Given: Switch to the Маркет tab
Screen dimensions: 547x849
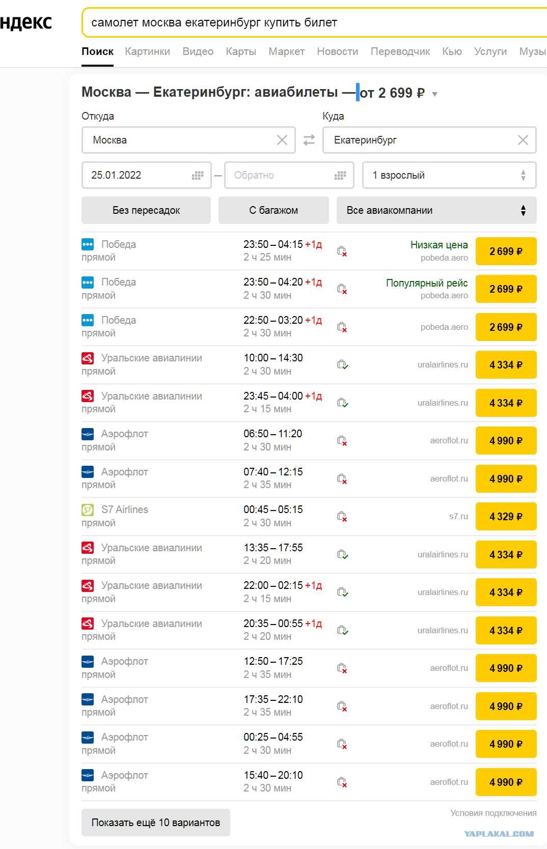Looking at the screenshot, I should (287, 51).
